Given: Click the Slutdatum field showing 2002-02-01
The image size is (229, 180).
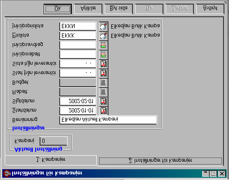Looking at the screenshot, I should pos(78,101).
